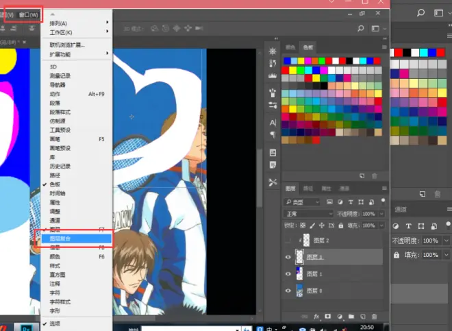The image size is (452, 331).
Task: Toggle layer filtering switch in front layers panel
Action: (x=383, y=201)
